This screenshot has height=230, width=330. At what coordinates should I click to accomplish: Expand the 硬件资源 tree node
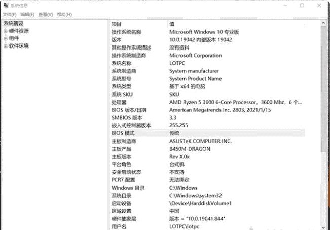[6, 31]
